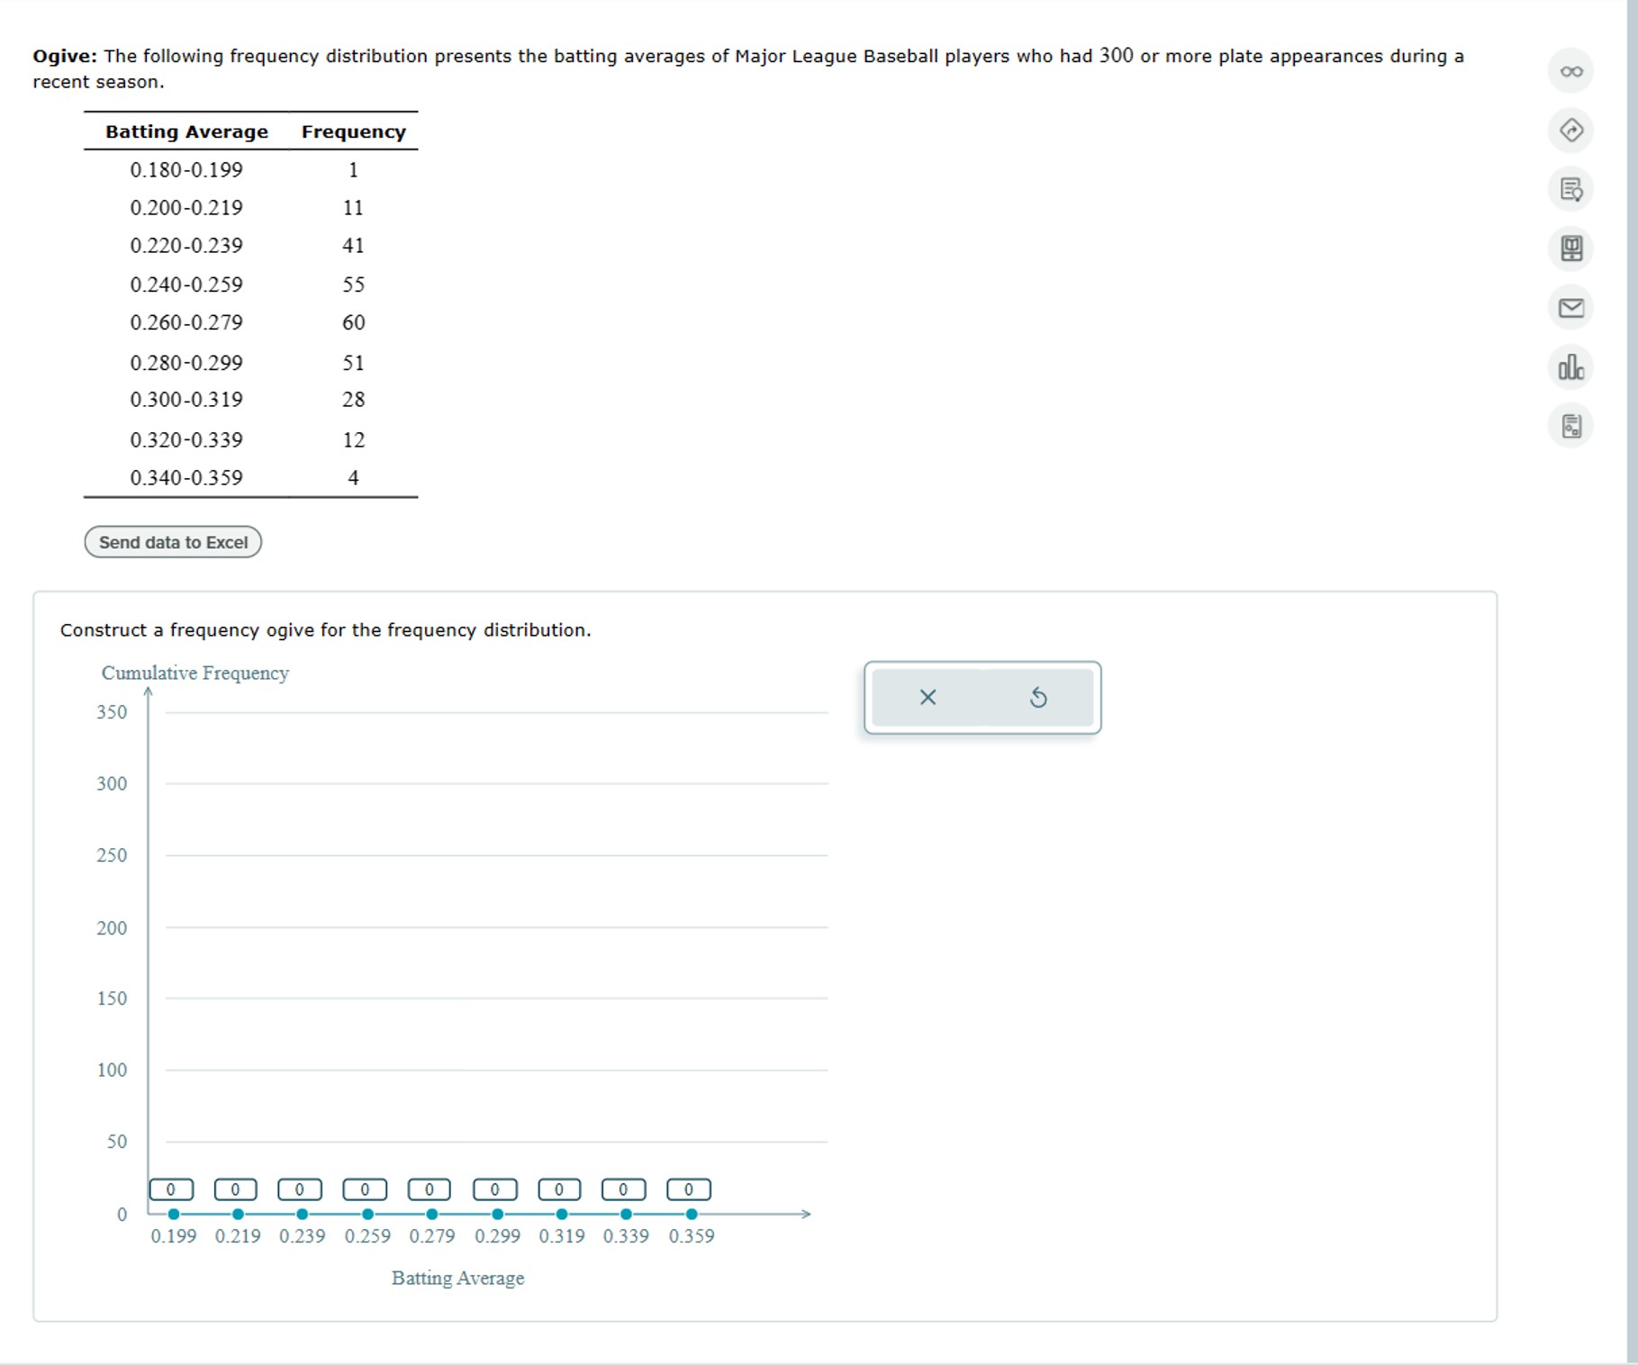Click the 0.220-0.239 table cell
Screen dimensions: 1638x1365
(186, 245)
